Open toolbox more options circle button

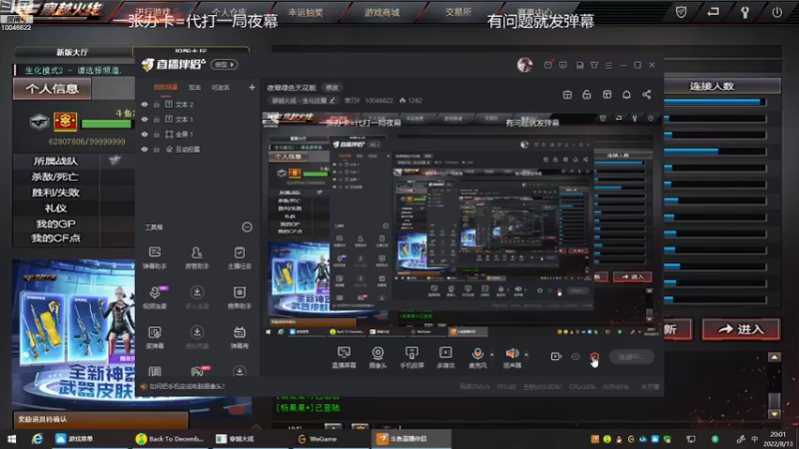tap(247, 227)
